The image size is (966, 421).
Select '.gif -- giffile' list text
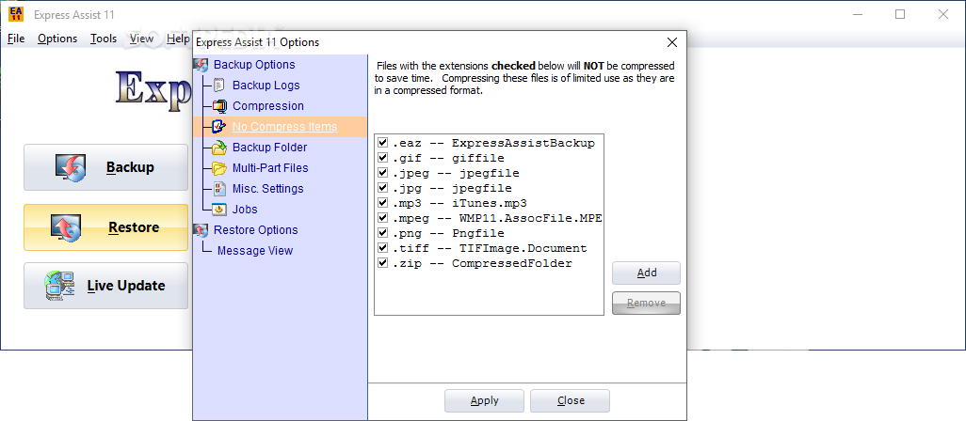448,158
